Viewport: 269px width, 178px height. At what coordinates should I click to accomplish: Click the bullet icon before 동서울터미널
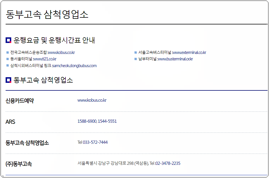8,59
